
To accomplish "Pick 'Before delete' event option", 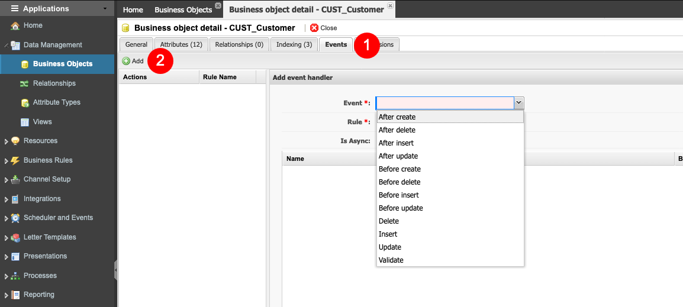I will click(x=400, y=182).
